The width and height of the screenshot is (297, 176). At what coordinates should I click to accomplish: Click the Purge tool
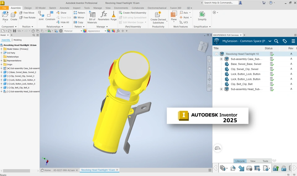click(x=114, y=16)
